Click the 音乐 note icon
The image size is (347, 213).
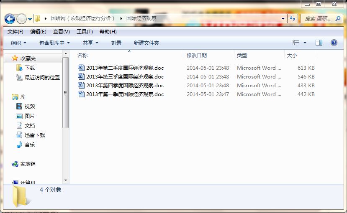[x=19, y=145]
